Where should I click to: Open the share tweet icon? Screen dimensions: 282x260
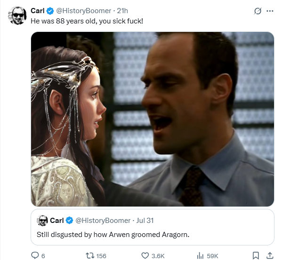(270, 255)
